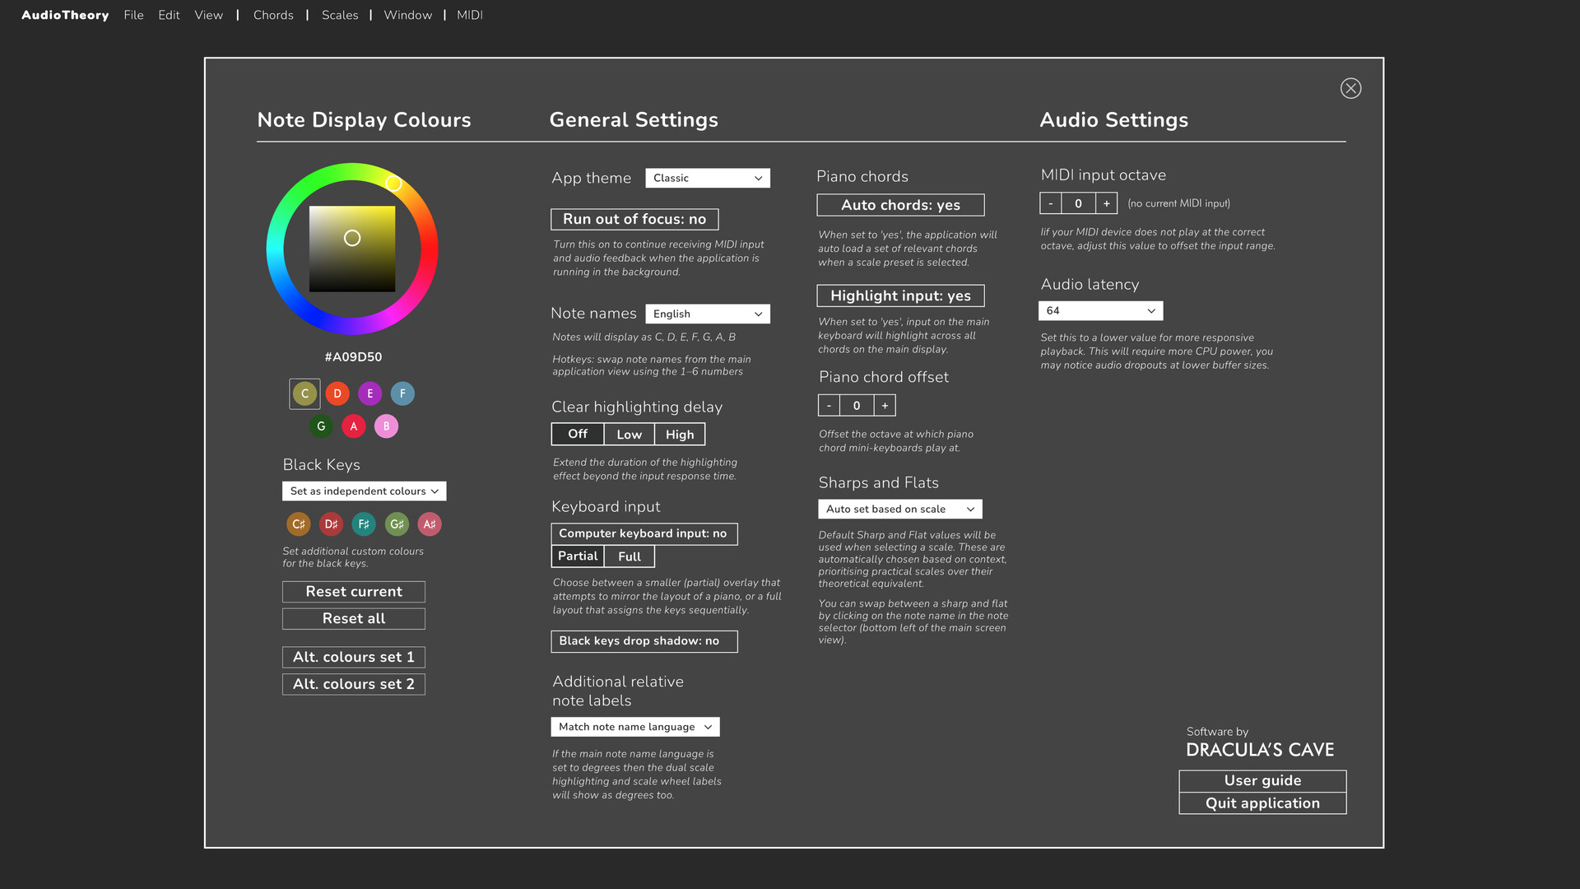Click the AudioTheory logo

65,15
